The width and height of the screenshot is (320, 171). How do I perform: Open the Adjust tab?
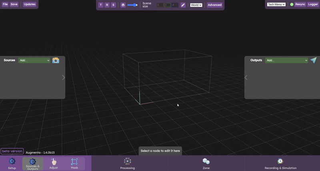[54, 164]
